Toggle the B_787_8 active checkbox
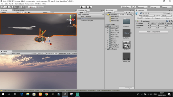 pyautogui.click(x=141, y=13)
